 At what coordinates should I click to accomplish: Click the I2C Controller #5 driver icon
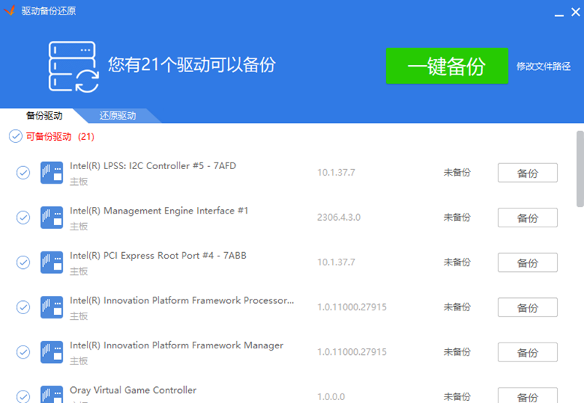(x=51, y=173)
